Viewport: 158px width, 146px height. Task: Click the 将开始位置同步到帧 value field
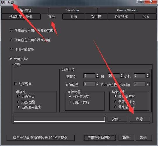click(140, 84)
